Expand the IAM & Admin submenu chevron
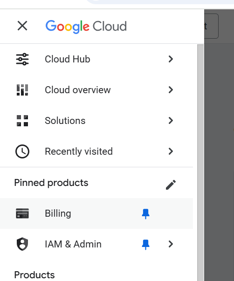 click(171, 244)
